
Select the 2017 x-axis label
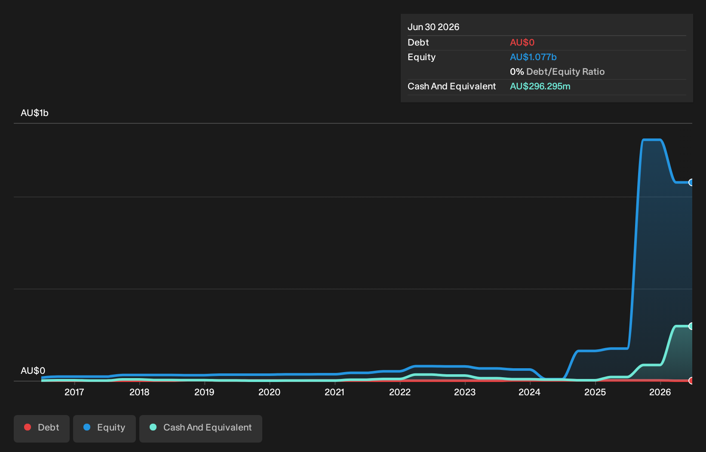pos(74,392)
